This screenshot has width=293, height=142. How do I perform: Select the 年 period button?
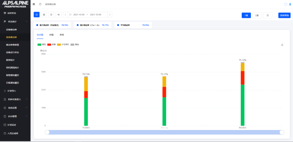tap(59, 14)
